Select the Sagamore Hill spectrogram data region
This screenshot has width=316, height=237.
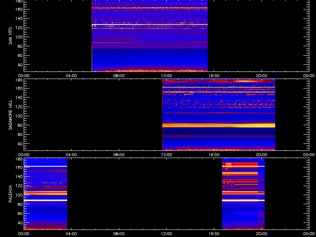click(219, 115)
